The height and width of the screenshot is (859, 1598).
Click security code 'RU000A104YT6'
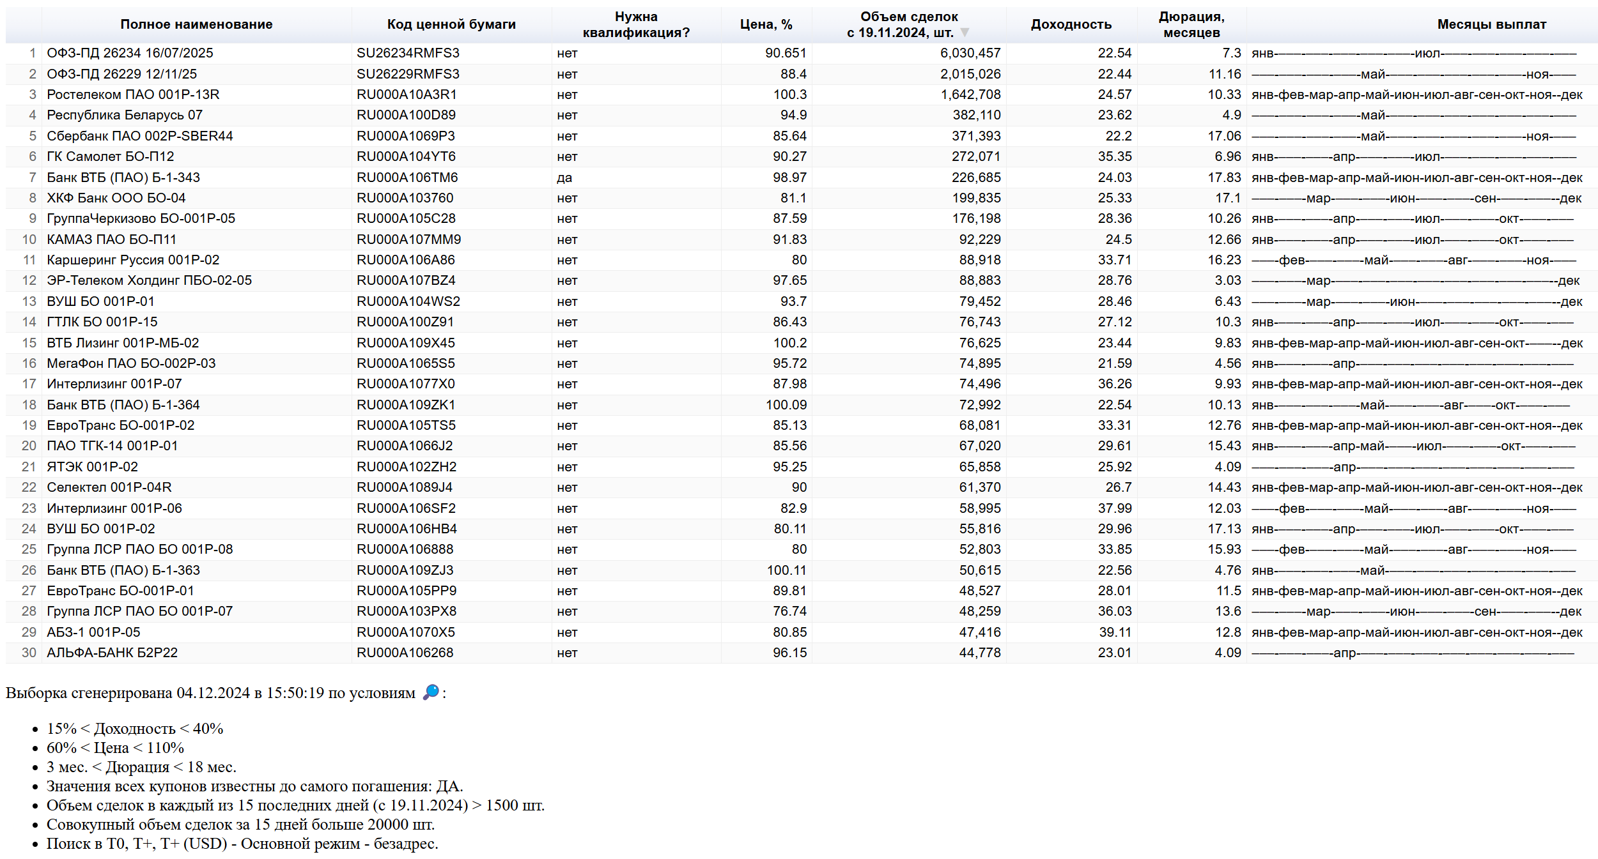pos(406,156)
